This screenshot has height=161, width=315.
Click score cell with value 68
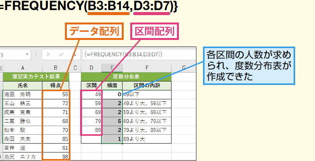point(56,121)
